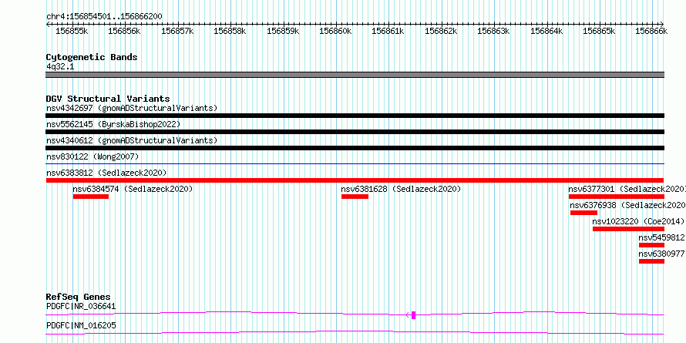This screenshot has height=343, width=686.
Task: Click the chr4:156854501..156866200 region label
Action: [104, 17]
